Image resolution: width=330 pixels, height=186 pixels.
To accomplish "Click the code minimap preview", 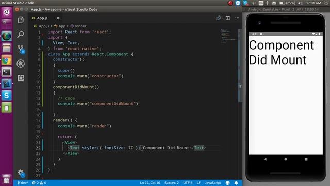I will 228,36.
